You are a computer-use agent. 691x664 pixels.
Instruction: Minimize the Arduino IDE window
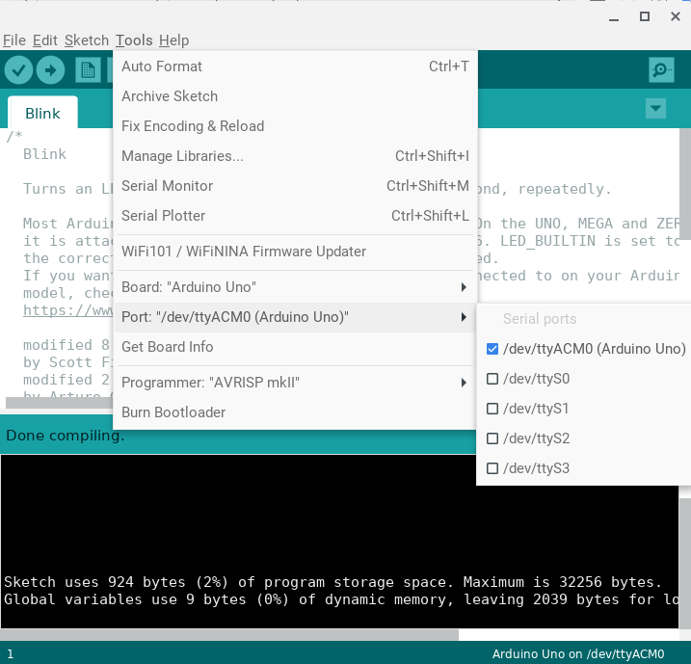click(x=614, y=19)
